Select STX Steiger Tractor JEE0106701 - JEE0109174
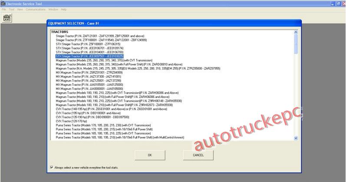This screenshot has height=182, width=346. [x=89, y=48]
